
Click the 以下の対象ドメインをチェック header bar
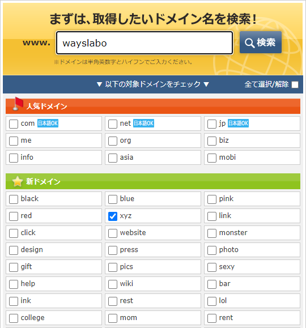click(153, 84)
